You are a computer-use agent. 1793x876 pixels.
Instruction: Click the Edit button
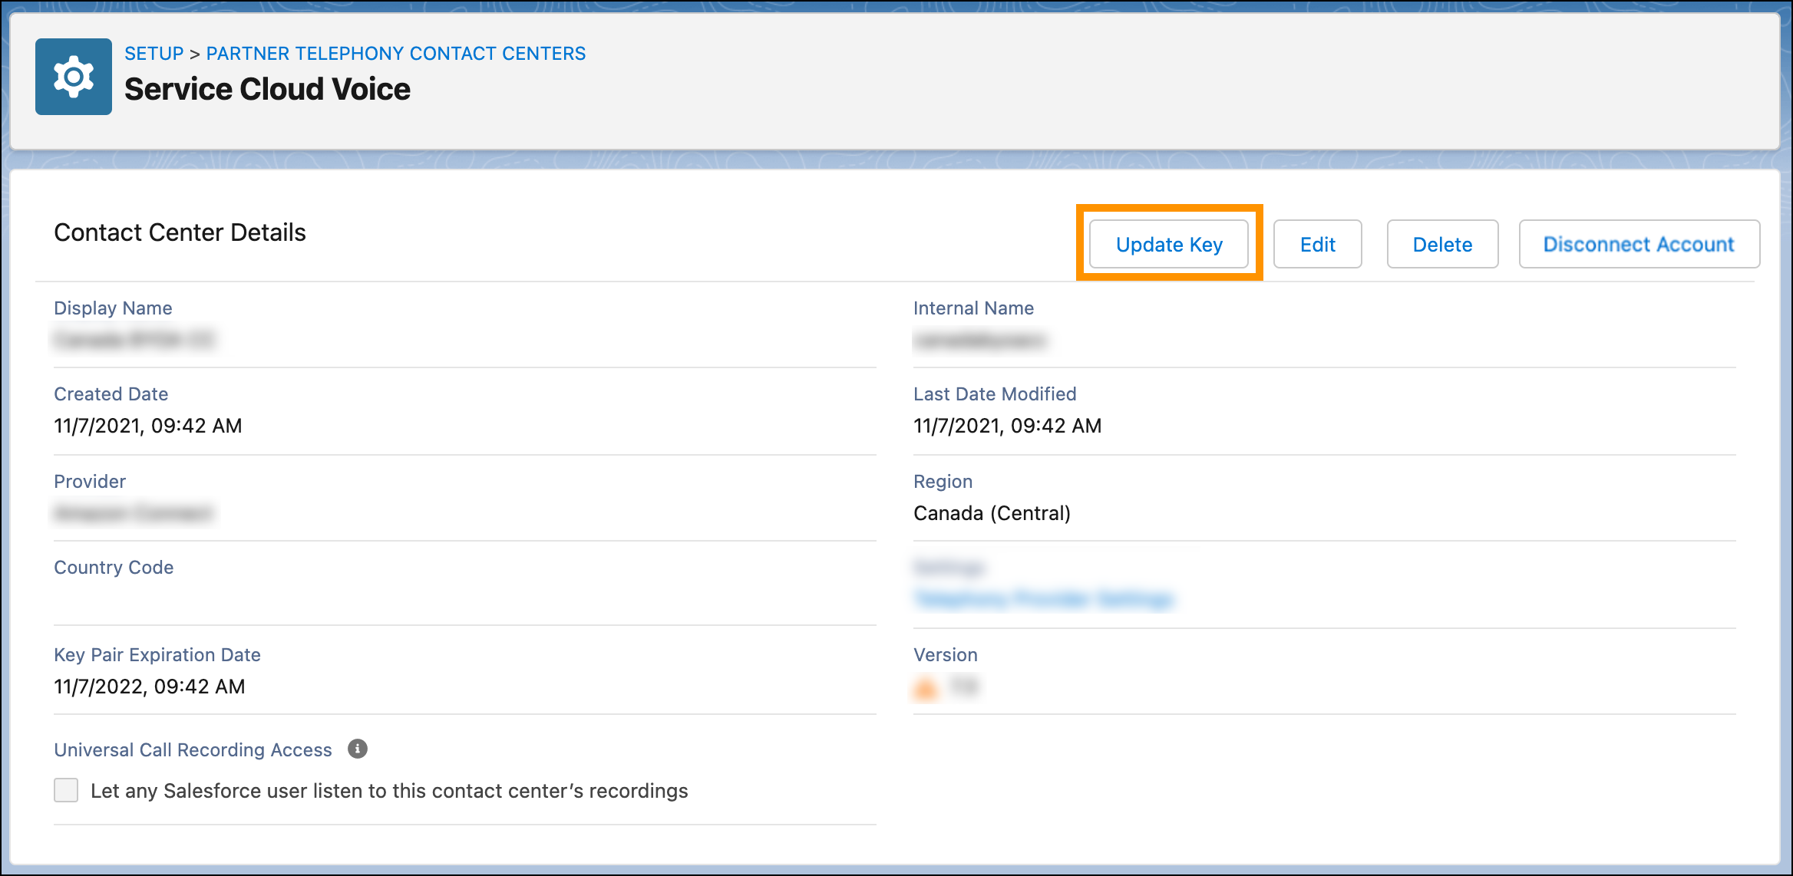(1318, 244)
